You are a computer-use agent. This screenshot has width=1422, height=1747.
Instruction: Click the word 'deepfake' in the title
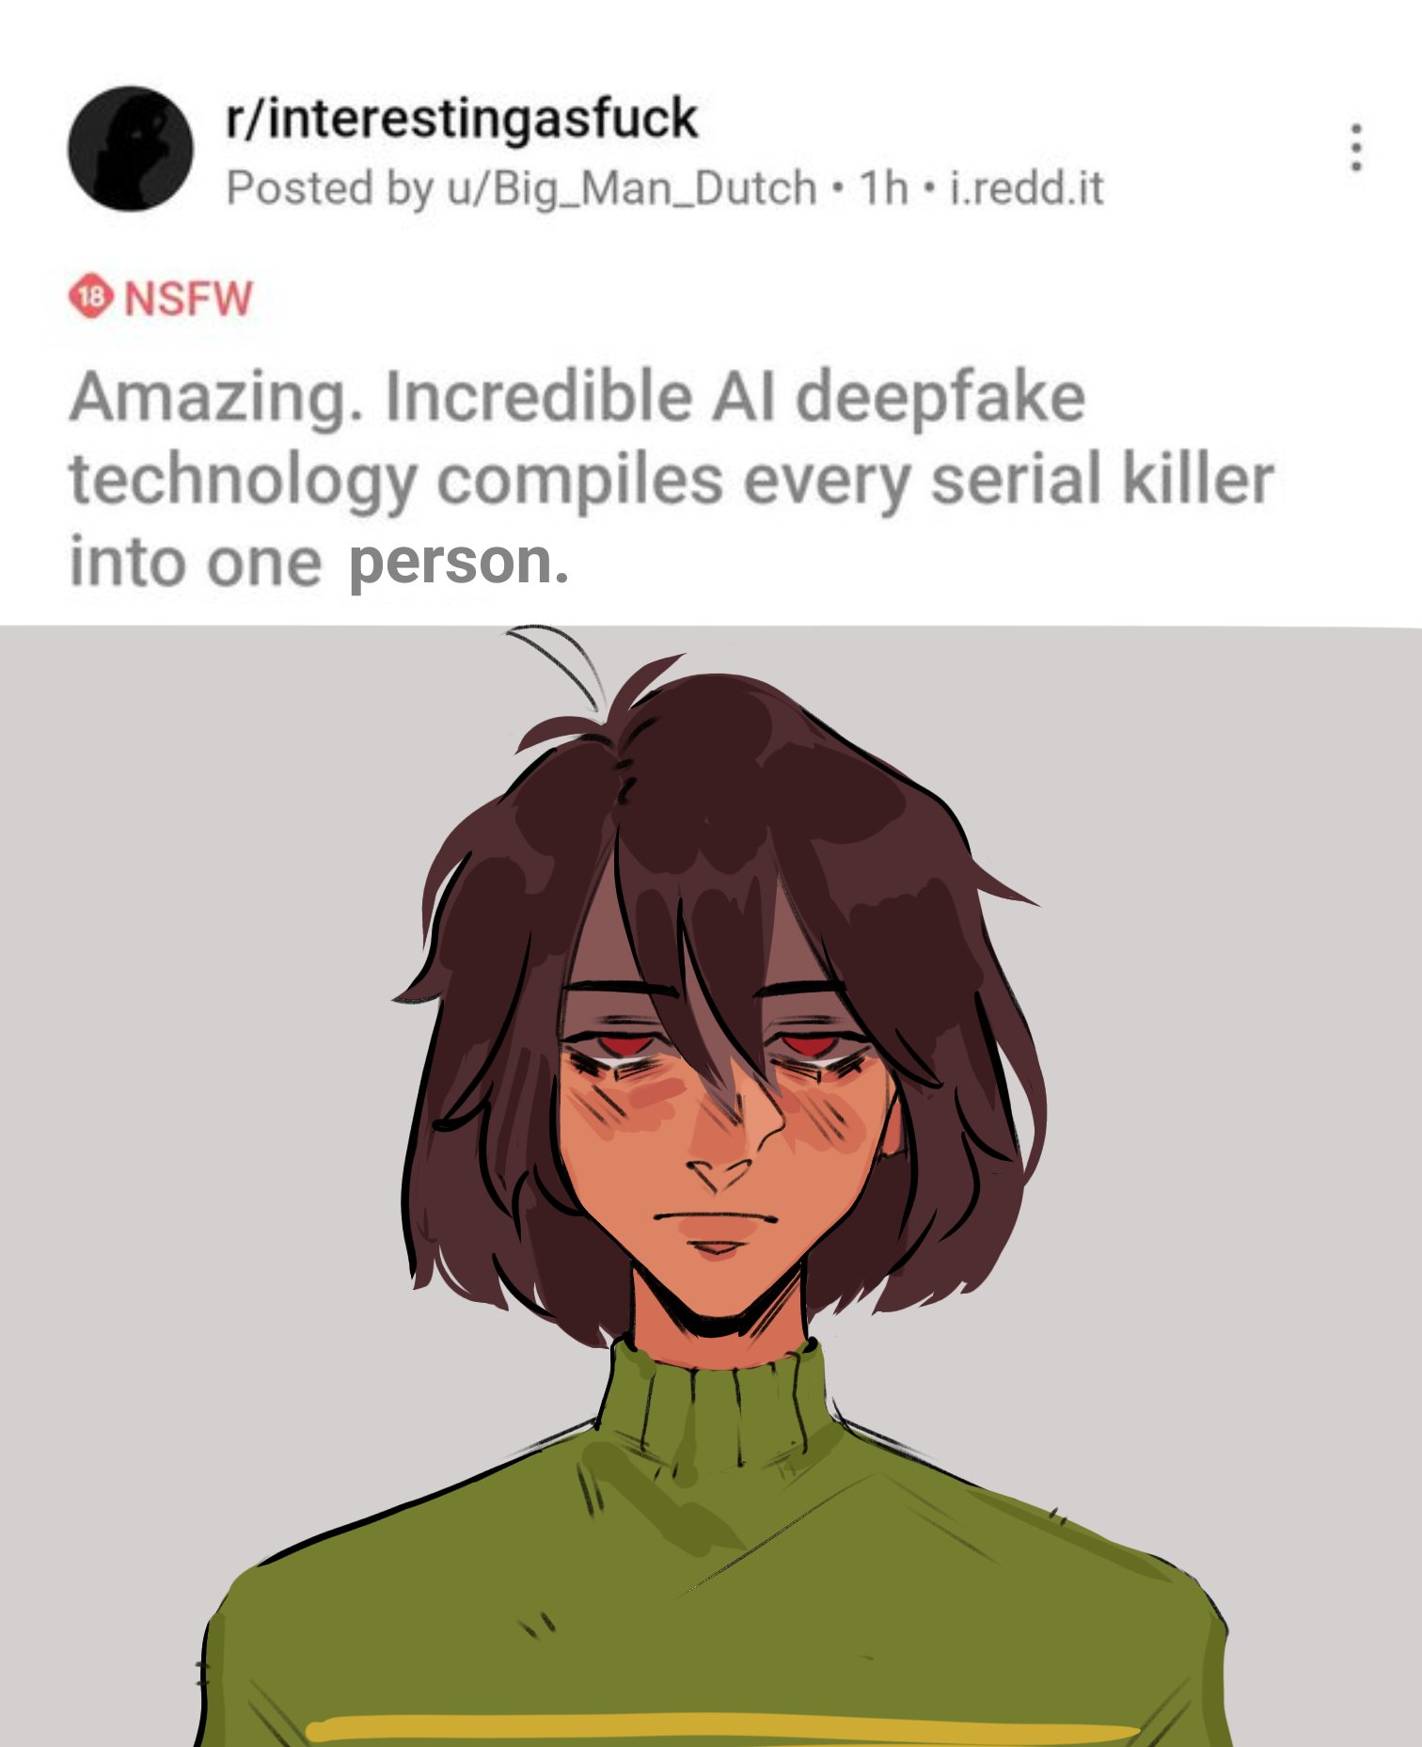point(940,398)
